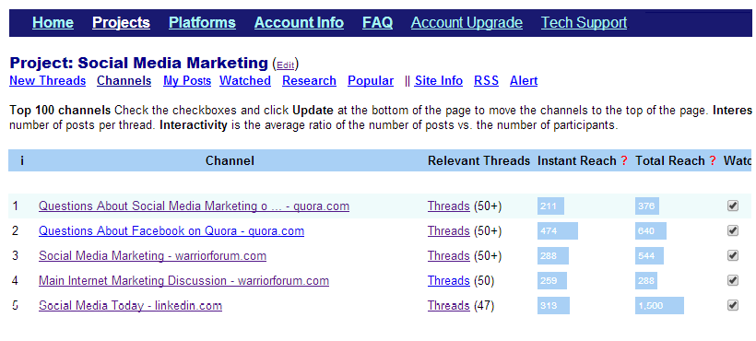
Task: Click the Total Reach bar showing 544
Action: point(649,256)
